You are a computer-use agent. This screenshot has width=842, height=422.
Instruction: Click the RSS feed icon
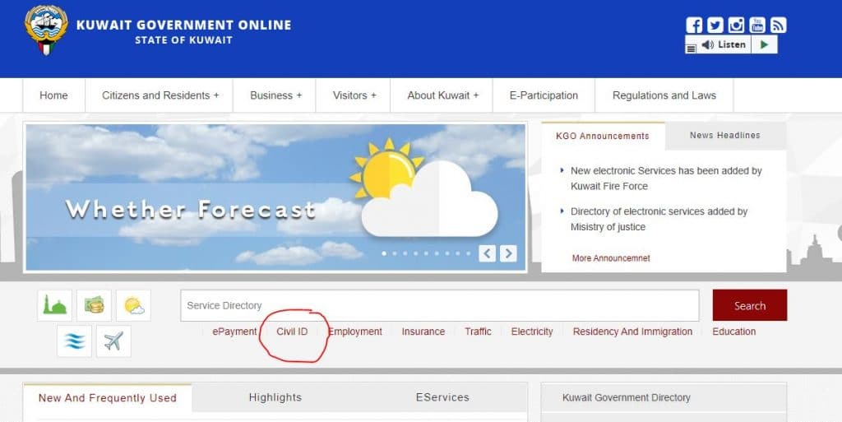[x=778, y=25]
